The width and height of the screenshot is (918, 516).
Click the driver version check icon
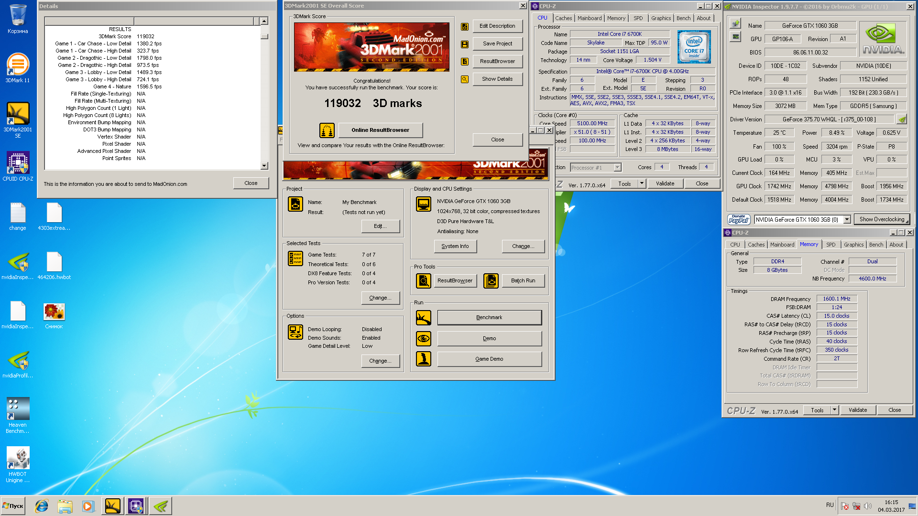pos(902,119)
